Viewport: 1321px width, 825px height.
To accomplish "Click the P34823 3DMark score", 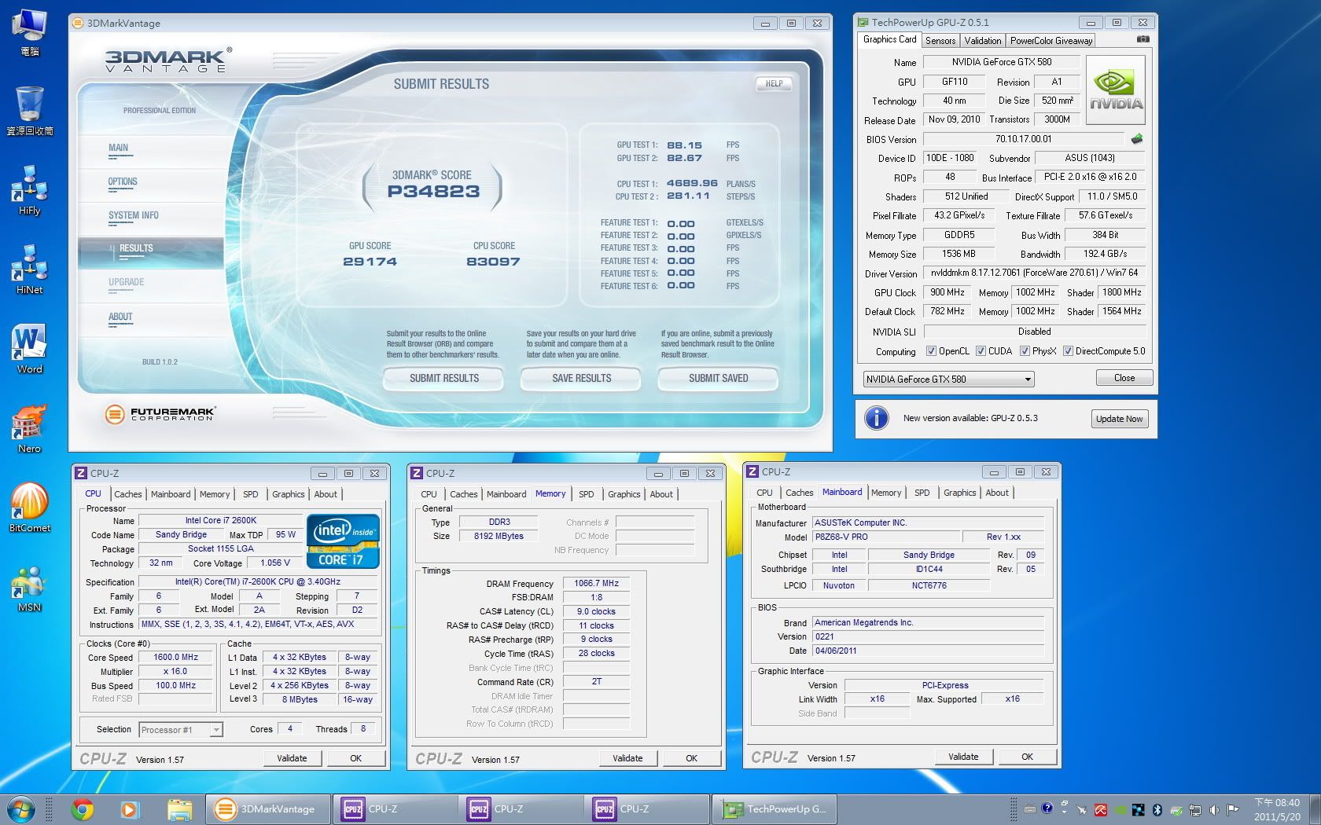I will click(433, 191).
